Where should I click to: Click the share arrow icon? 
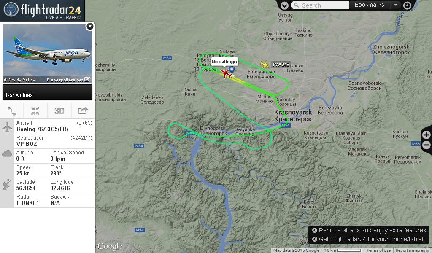pyautogui.click(x=83, y=110)
